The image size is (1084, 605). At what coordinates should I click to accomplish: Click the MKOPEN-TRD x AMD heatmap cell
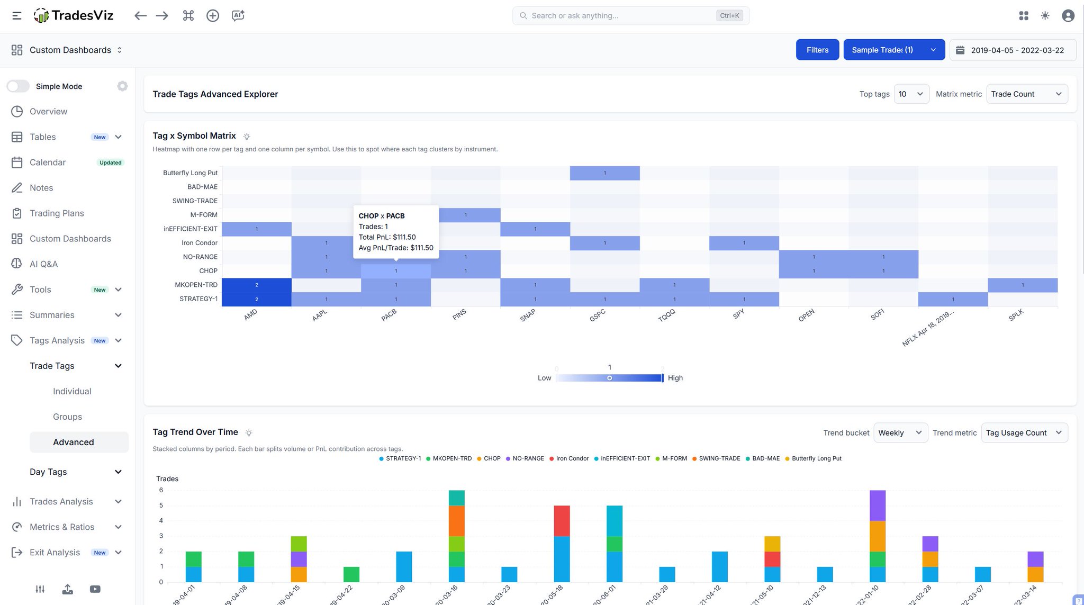(x=257, y=285)
